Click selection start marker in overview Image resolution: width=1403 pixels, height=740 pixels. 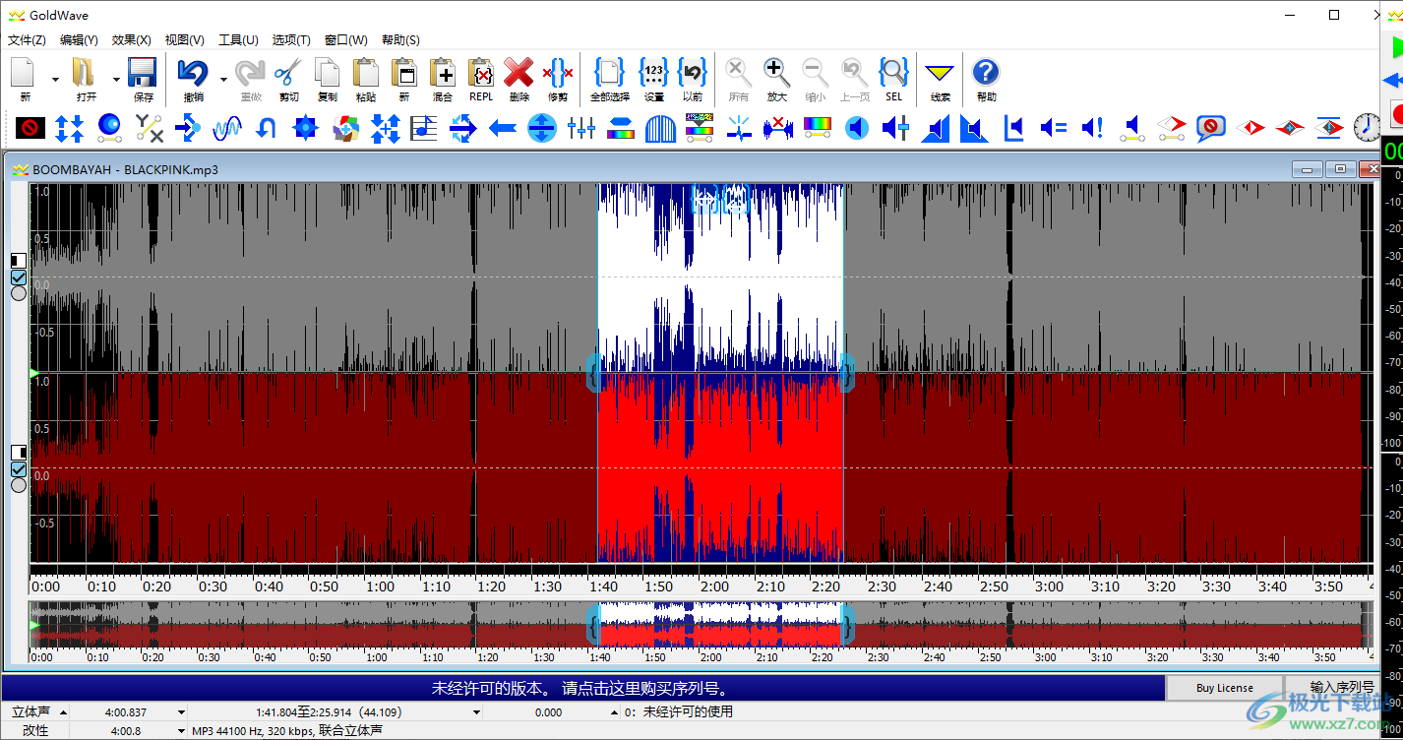point(593,625)
